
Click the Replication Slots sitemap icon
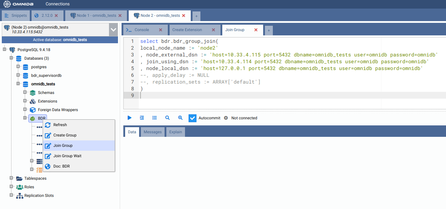[x=19, y=195]
